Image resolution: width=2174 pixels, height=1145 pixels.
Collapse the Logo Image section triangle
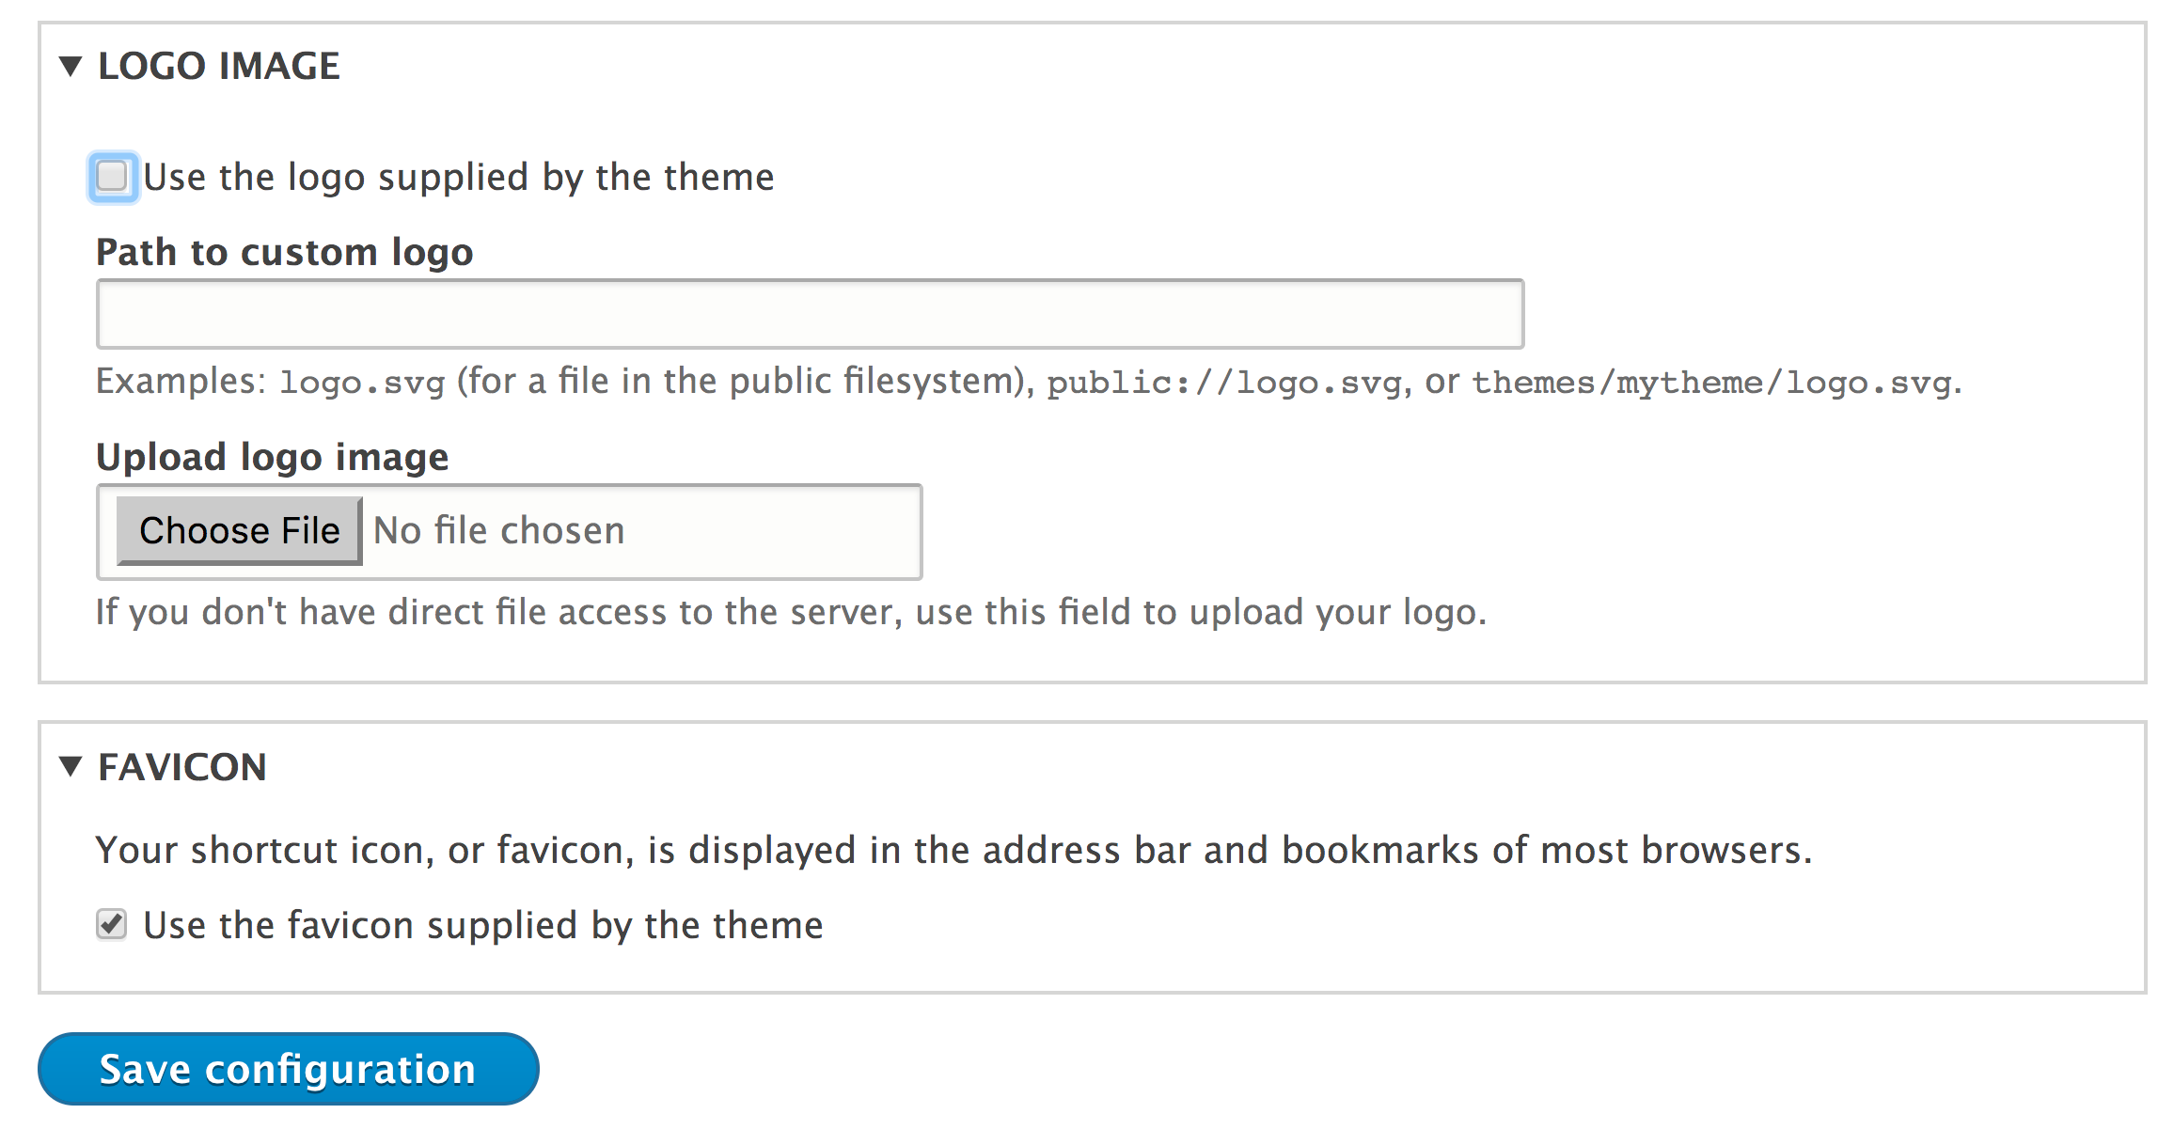(71, 66)
